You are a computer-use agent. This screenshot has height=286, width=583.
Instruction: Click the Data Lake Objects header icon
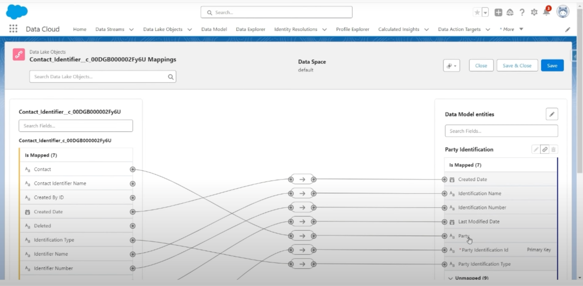click(19, 55)
